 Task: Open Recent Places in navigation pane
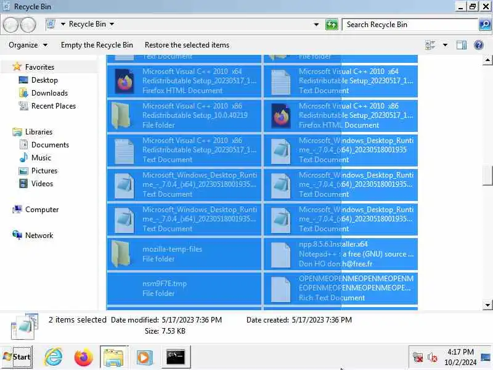pyautogui.click(x=54, y=105)
